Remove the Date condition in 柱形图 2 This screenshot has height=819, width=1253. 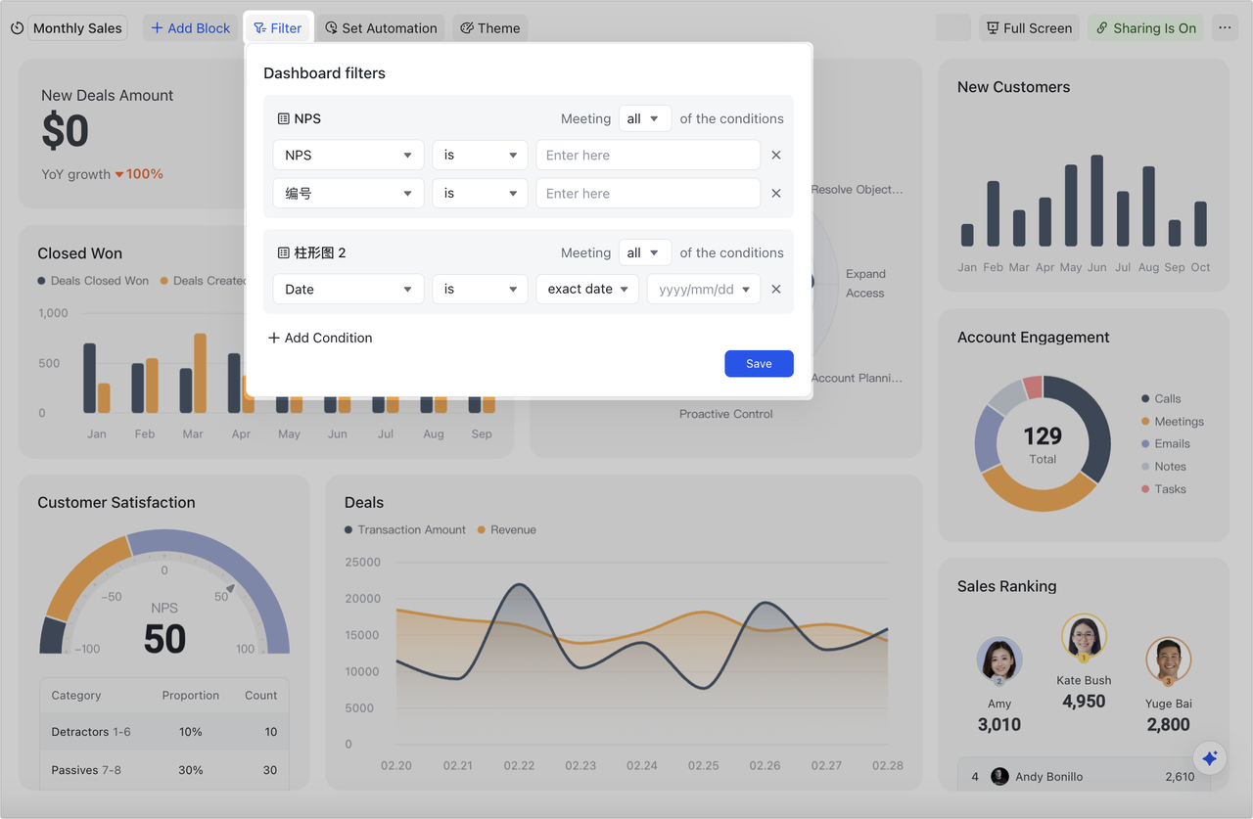775,289
